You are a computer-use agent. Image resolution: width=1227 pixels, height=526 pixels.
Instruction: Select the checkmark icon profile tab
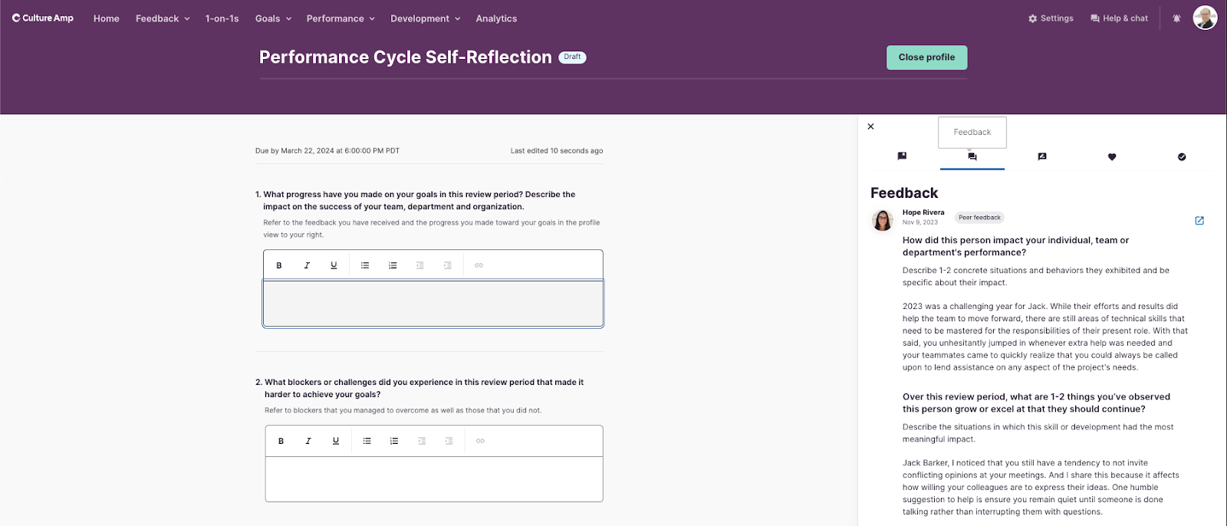tap(1182, 156)
